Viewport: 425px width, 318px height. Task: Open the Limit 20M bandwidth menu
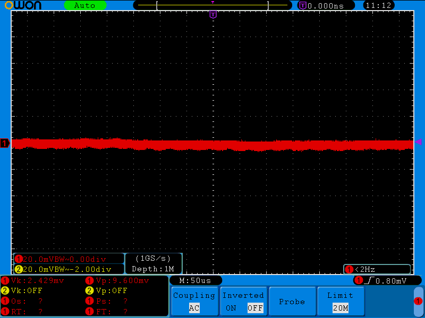coord(341,301)
